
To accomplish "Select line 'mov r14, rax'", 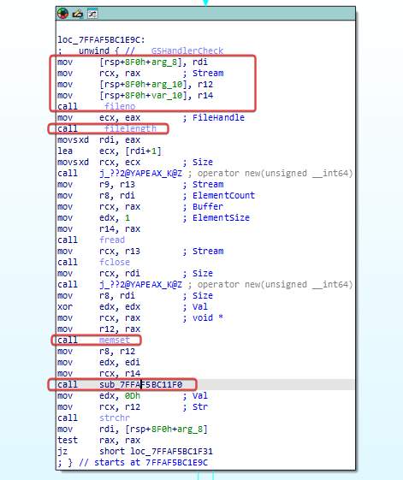I will tap(99, 228).
